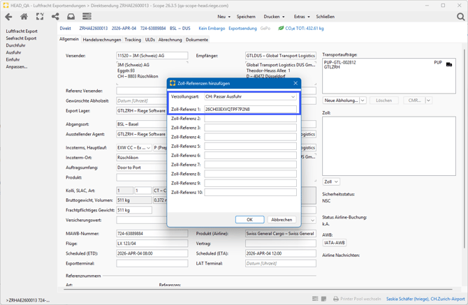
Task: Click the Zoll-Referenz 2 input field
Action: point(250,119)
